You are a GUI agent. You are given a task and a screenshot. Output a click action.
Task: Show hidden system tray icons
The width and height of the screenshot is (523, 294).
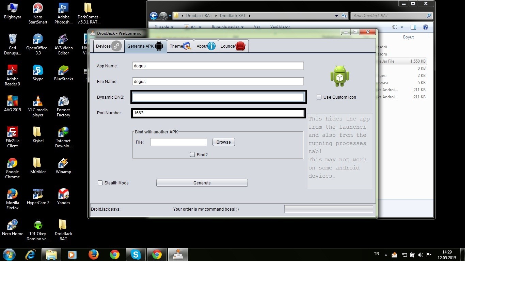386,255
